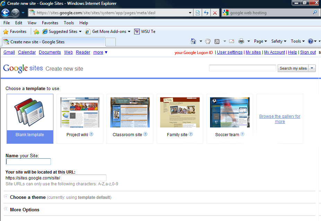
Task: Click the Stop loading X icon
Action: tap(215, 13)
